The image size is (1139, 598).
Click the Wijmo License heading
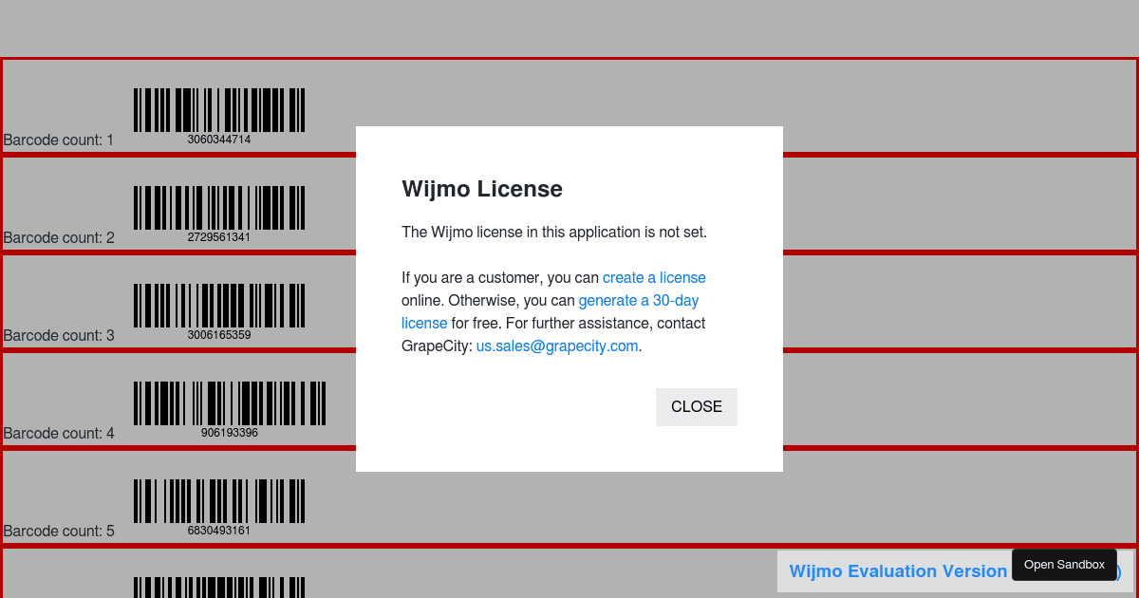(482, 189)
